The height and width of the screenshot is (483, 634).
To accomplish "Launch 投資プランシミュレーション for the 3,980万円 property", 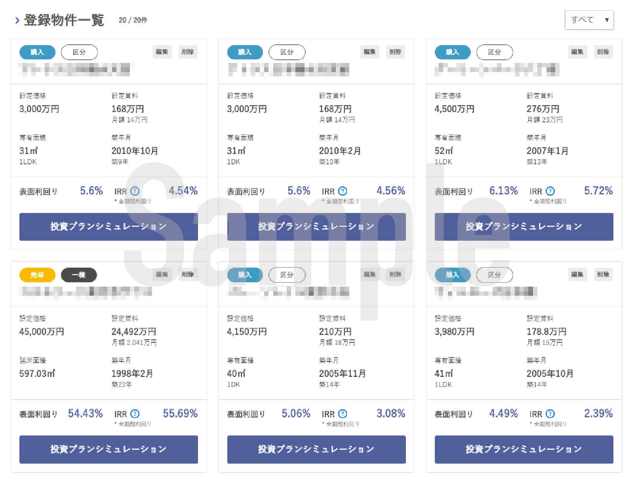I will click(524, 449).
